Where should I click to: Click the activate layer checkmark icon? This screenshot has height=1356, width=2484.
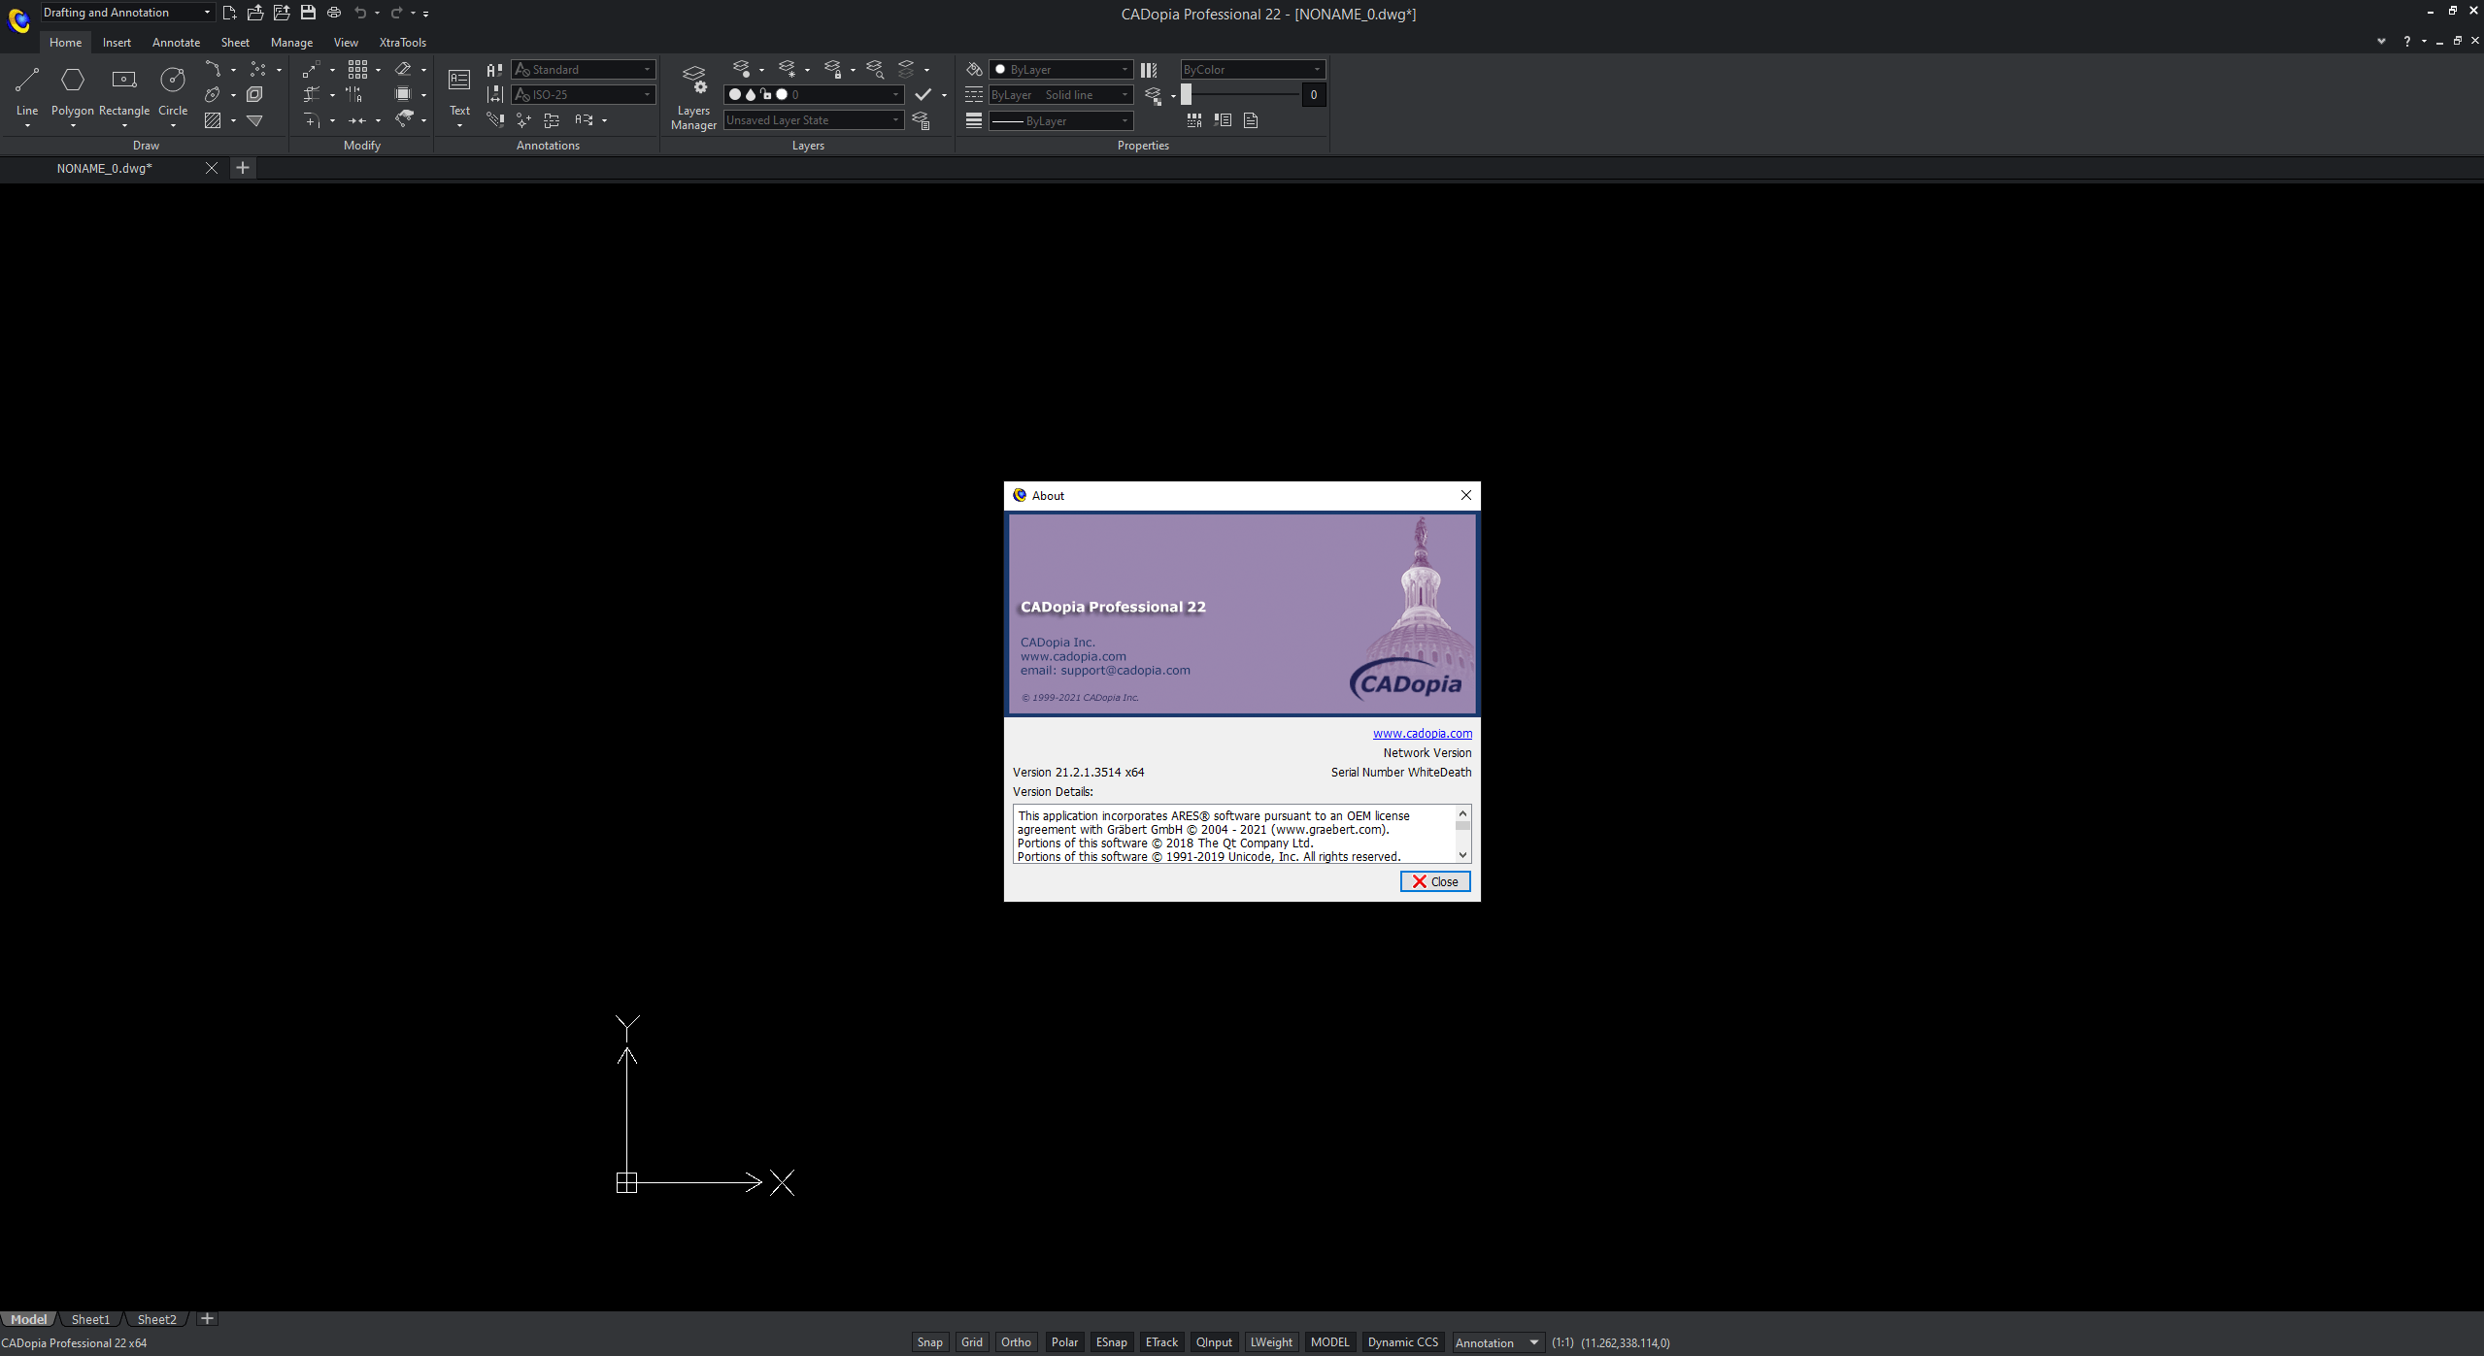coord(923,94)
